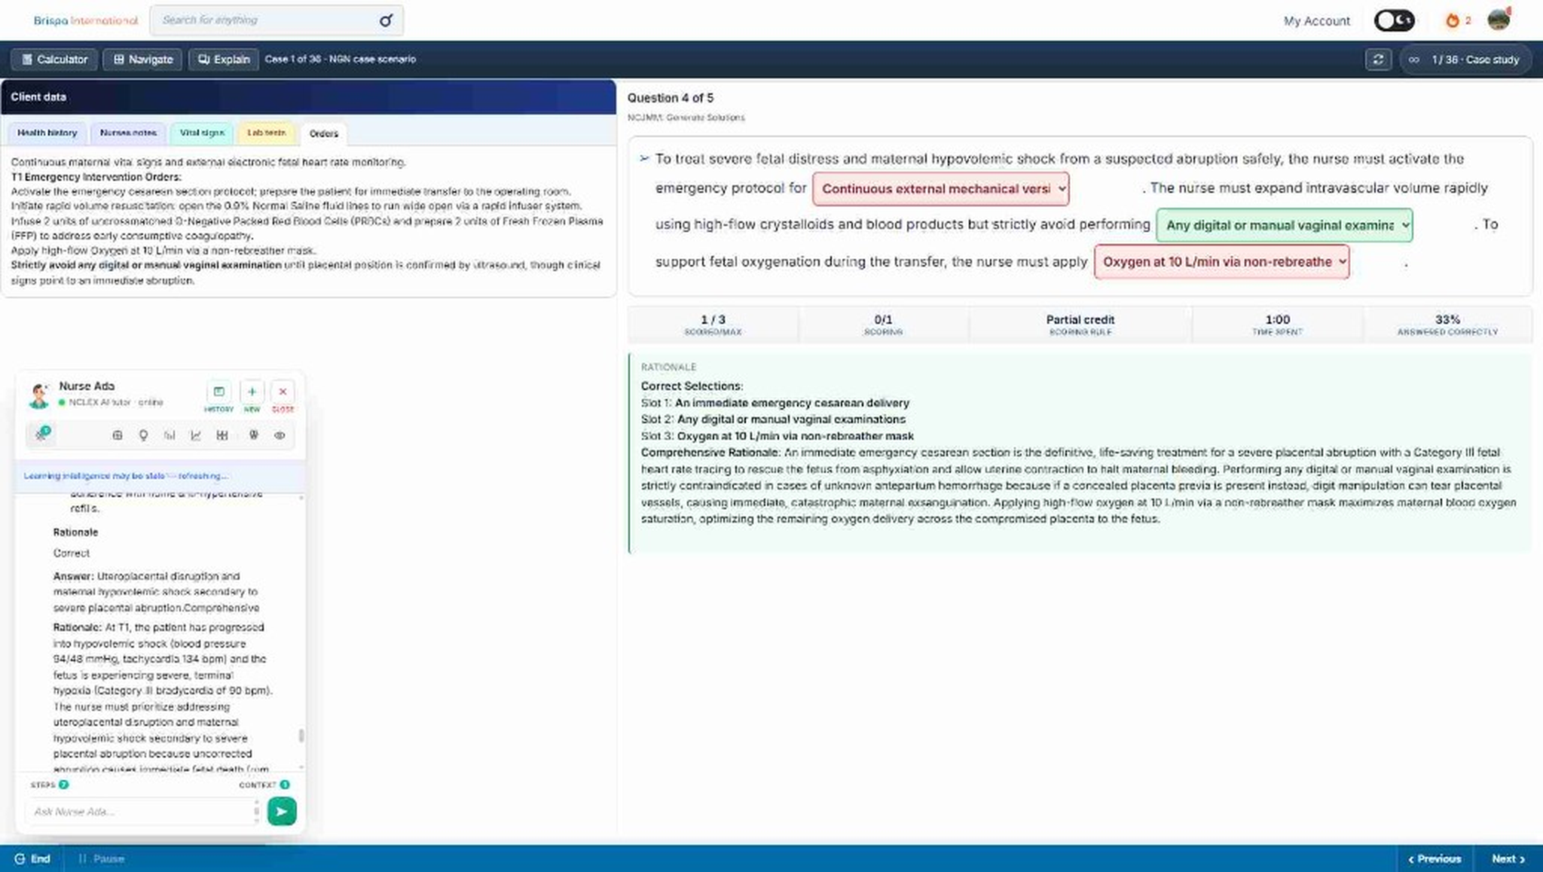The image size is (1543, 872).
Task: Pause the session timer
Action: click(x=101, y=858)
